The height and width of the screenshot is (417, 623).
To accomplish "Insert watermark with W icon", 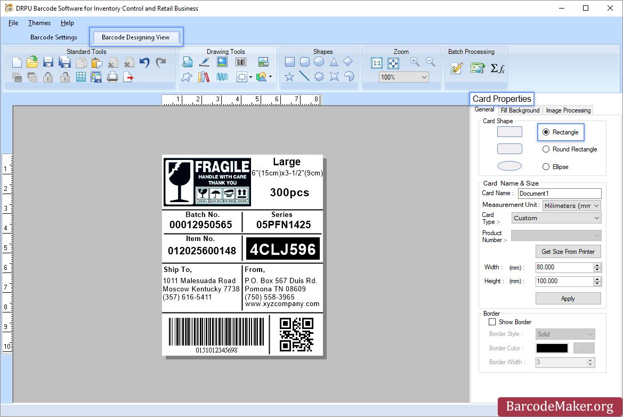I will click(x=222, y=77).
